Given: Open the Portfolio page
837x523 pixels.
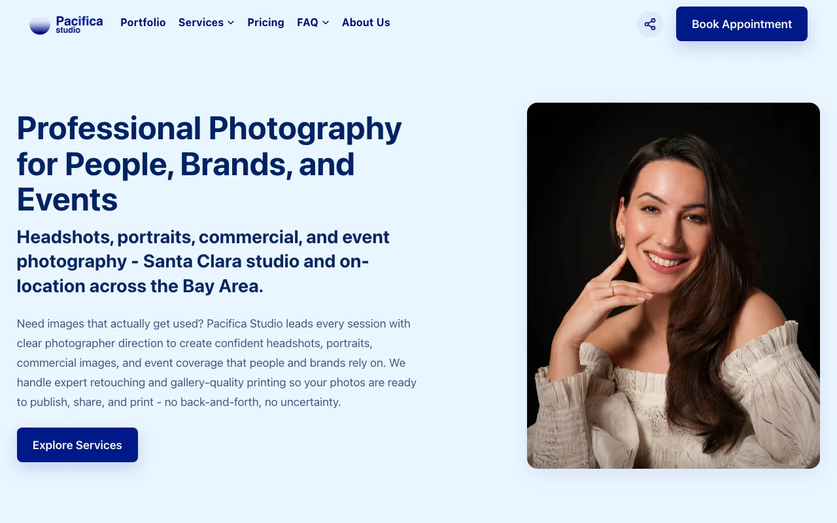Looking at the screenshot, I should [143, 22].
